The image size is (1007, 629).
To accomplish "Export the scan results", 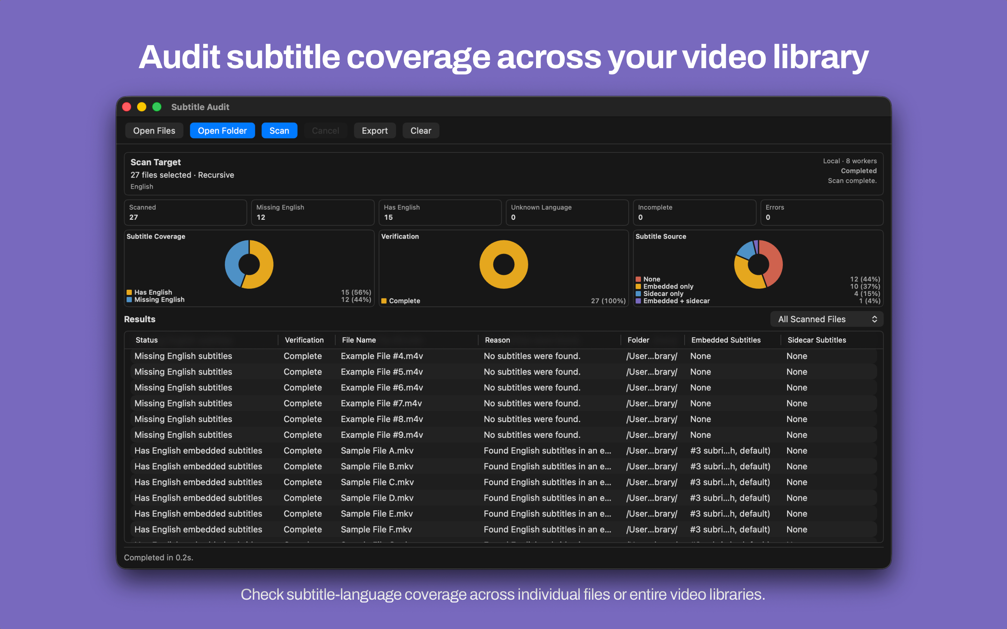I will tap(374, 131).
